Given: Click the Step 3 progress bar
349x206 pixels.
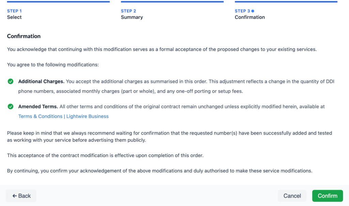Looking at the screenshot, I should coord(286,1).
